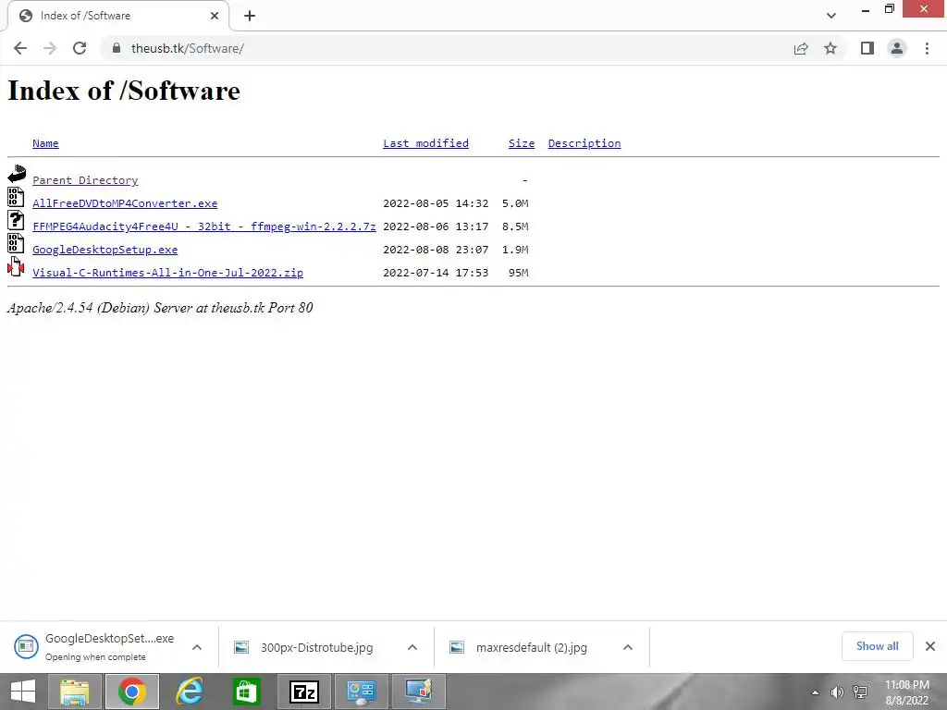
Task: Click the site info lock icon
Action: 117,48
